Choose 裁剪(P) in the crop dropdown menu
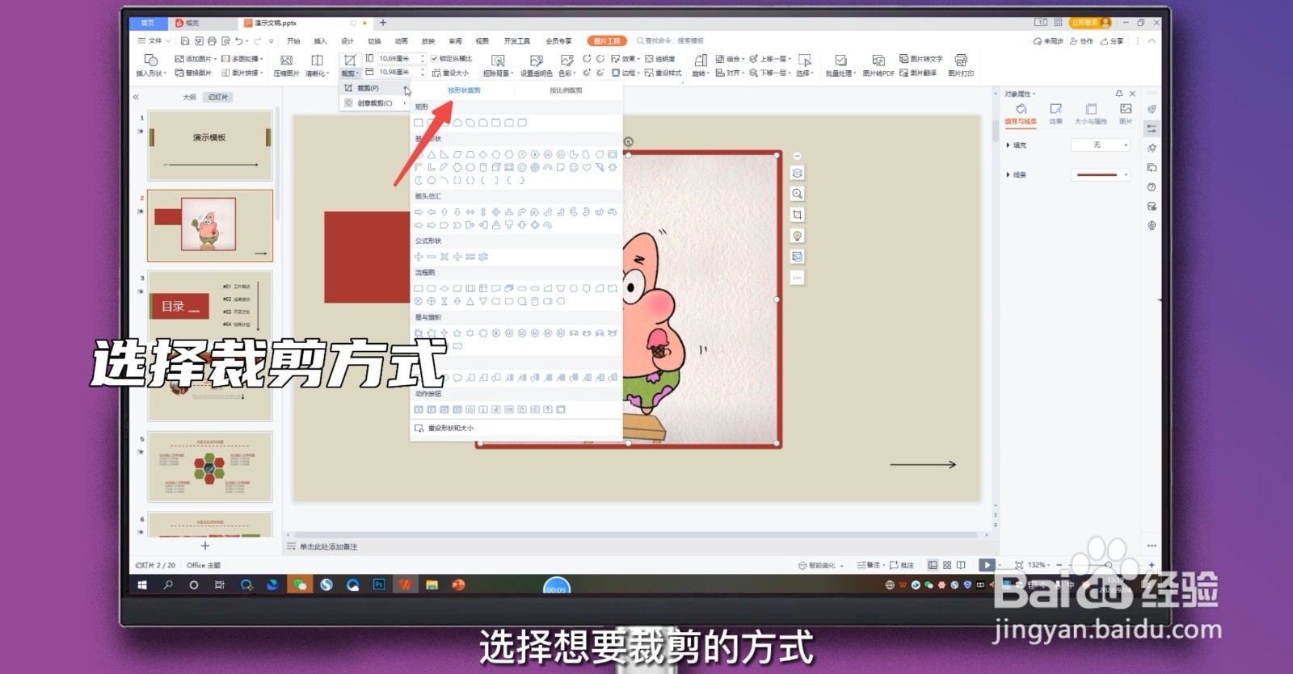This screenshot has width=1293, height=674. point(374,88)
